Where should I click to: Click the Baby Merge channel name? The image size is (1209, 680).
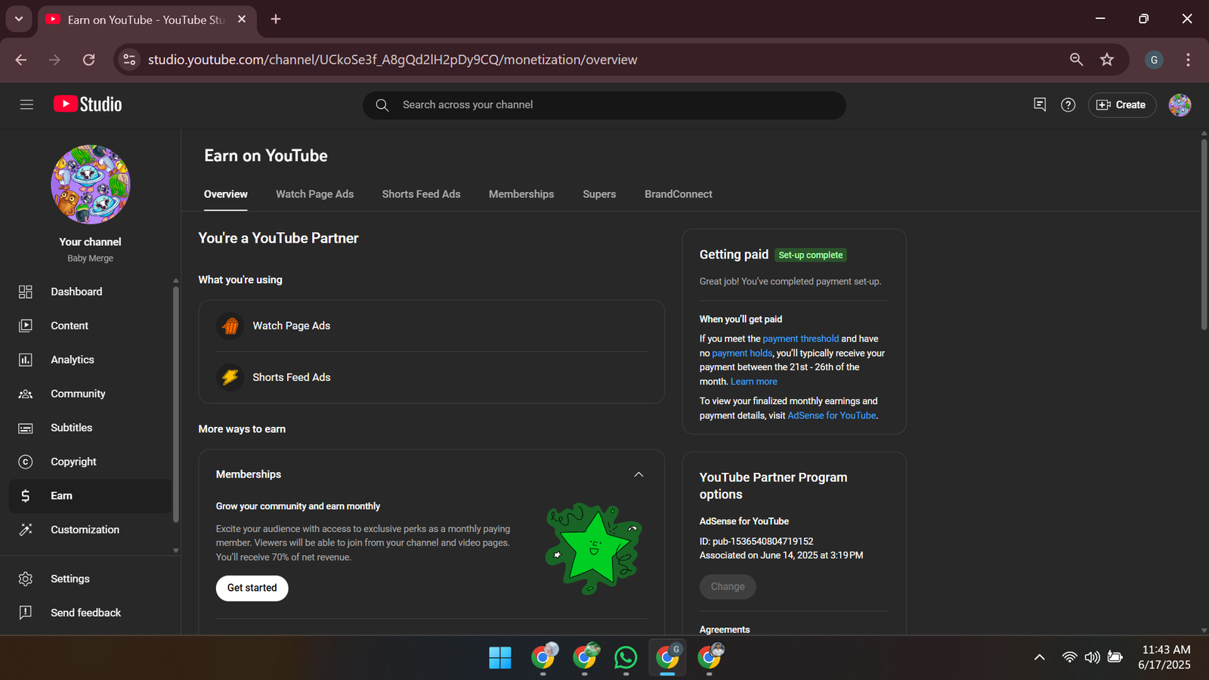90,258
